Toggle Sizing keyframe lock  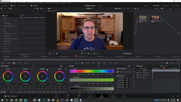tap(139, 78)
